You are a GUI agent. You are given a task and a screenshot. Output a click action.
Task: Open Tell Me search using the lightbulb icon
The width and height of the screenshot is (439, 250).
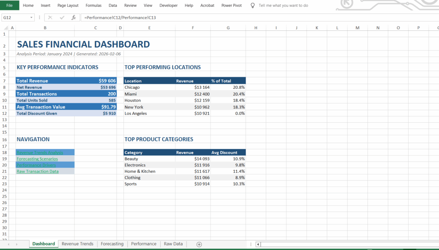pyautogui.click(x=253, y=5)
